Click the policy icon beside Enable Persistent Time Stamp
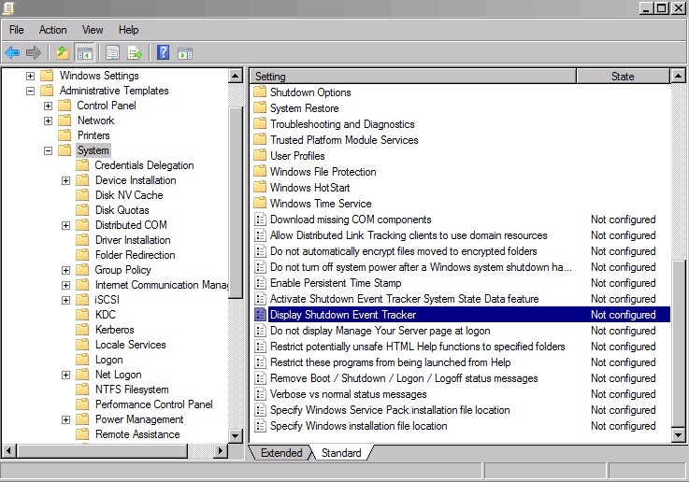Viewport: 689px width, 482px height. [x=260, y=283]
